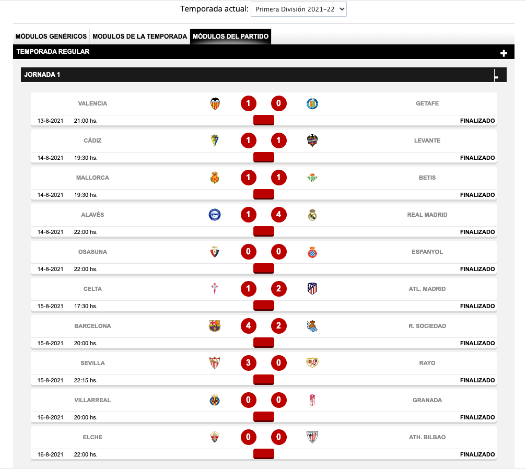Click the Real Madrid crest icon

point(312,215)
